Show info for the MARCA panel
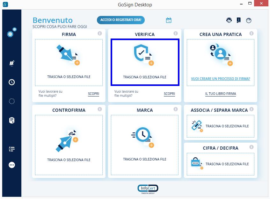This screenshot has height=199, width=270. click(175, 109)
